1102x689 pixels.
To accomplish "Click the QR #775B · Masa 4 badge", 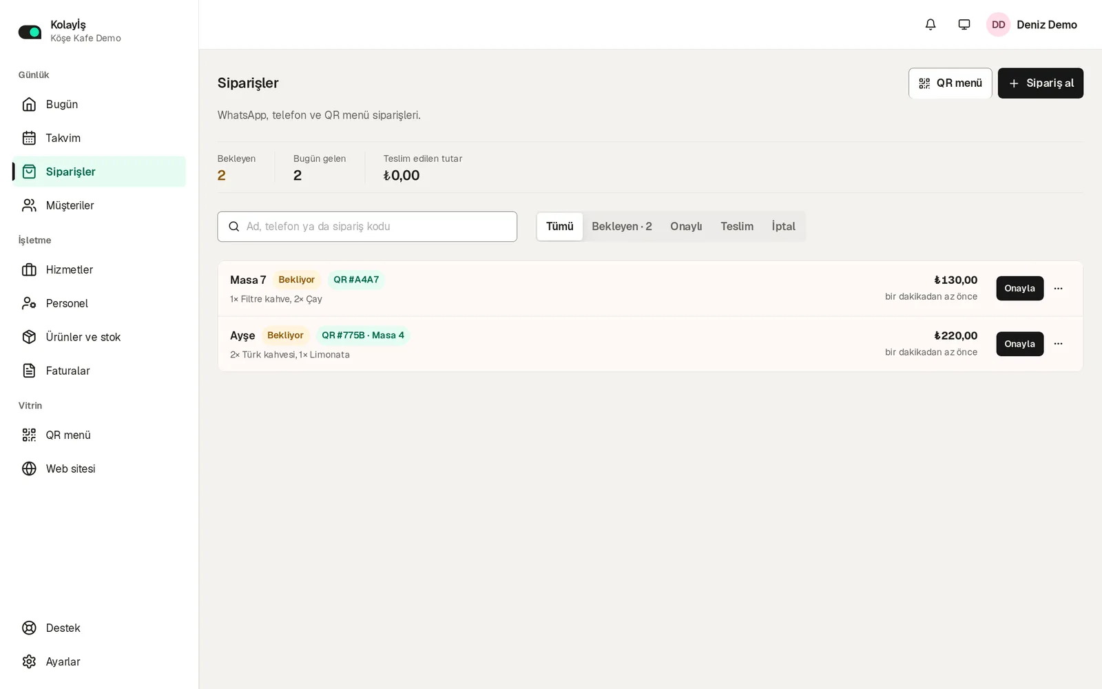I will pyautogui.click(x=363, y=336).
